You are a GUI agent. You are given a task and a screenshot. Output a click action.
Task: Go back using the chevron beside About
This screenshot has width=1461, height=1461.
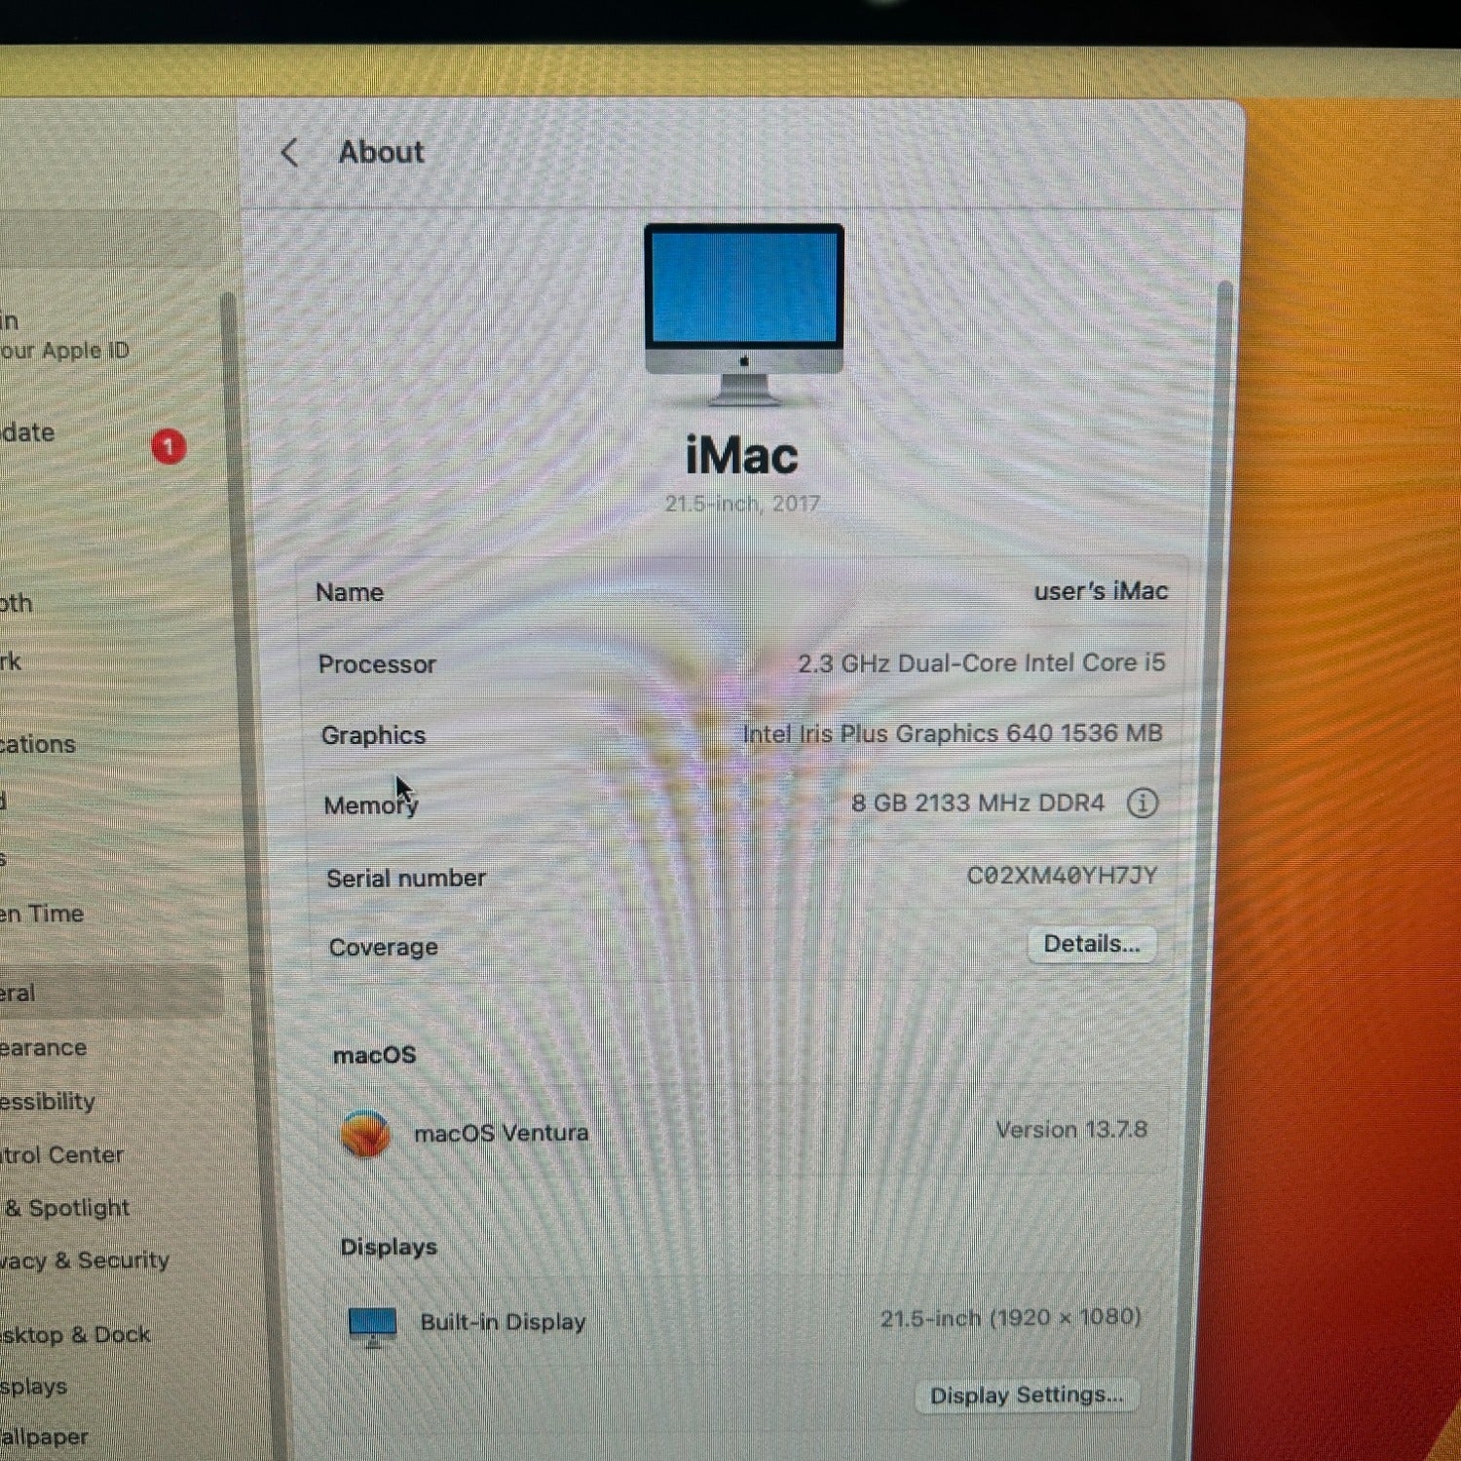(x=289, y=153)
